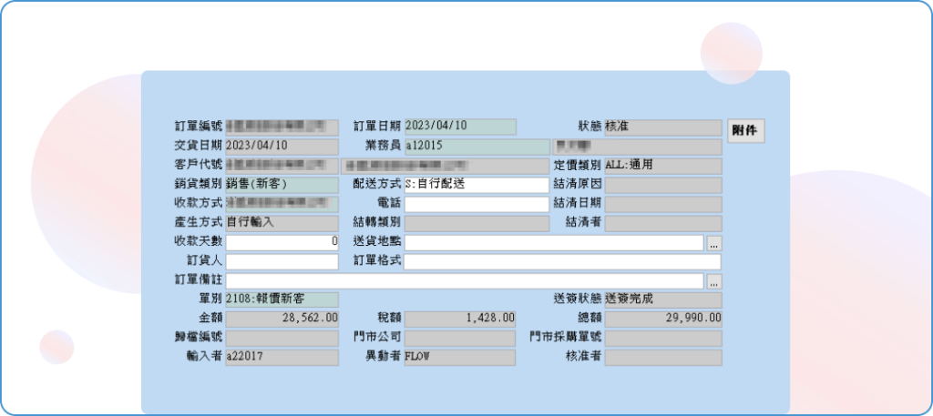This screenshot has width=933, height=416.
Task: Focus the 電話 input field
Action: click(476, 204)
